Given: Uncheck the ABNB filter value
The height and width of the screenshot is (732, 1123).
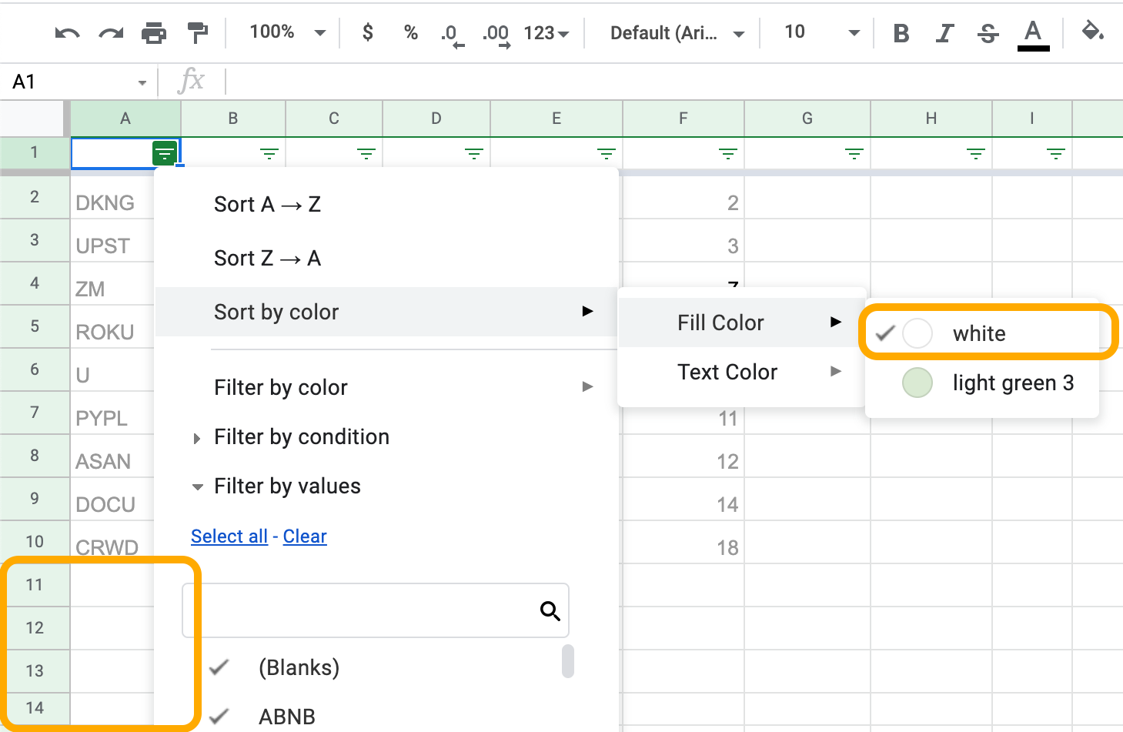Looking at the screenshot, I should tap(219, 717).
